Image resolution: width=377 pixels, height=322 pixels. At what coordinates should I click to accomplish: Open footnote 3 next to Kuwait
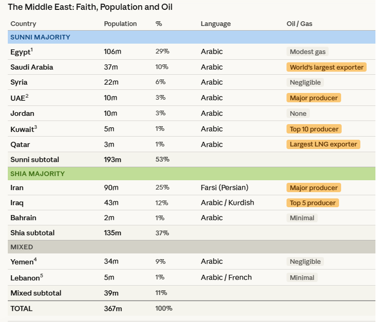(x=35, y=127)
